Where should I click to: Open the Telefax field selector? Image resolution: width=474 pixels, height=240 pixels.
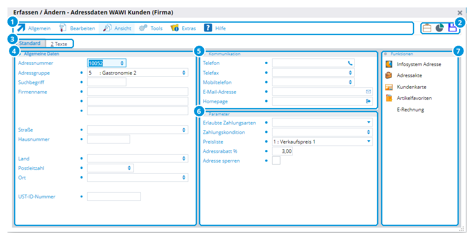tap(350, 73)
